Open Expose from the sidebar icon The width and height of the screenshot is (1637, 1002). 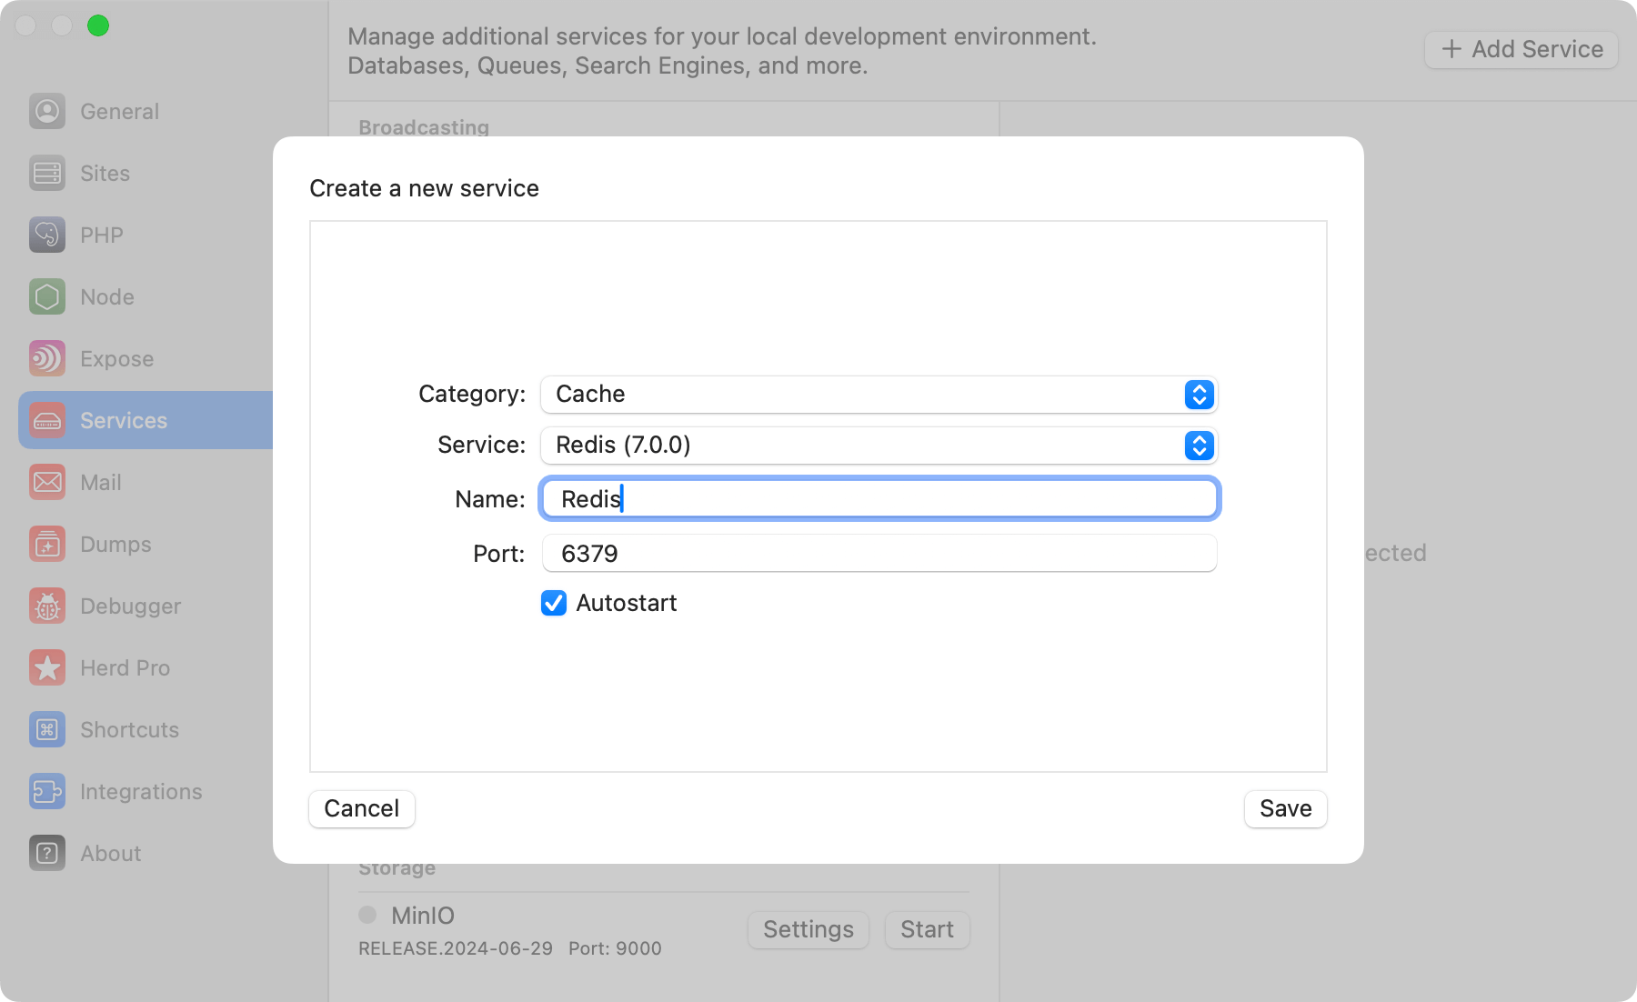coord(46,358)
